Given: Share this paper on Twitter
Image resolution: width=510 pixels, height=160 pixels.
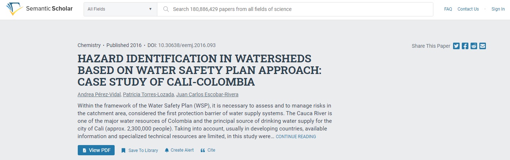Looking at the screenshot, I should (x=456, y=46).
